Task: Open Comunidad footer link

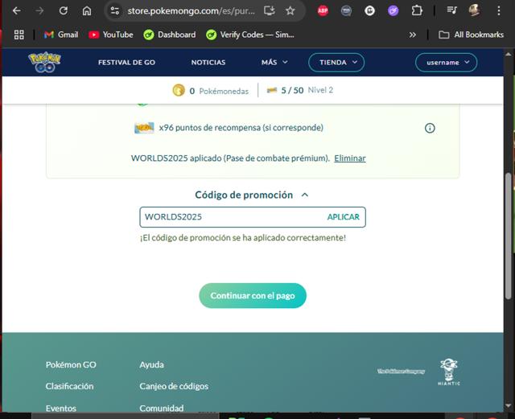Action: [x=162, y=409]
